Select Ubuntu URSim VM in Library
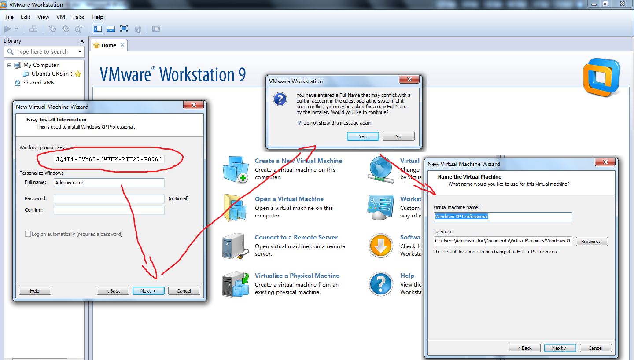634x360 pixels. [x=52, y=73]
